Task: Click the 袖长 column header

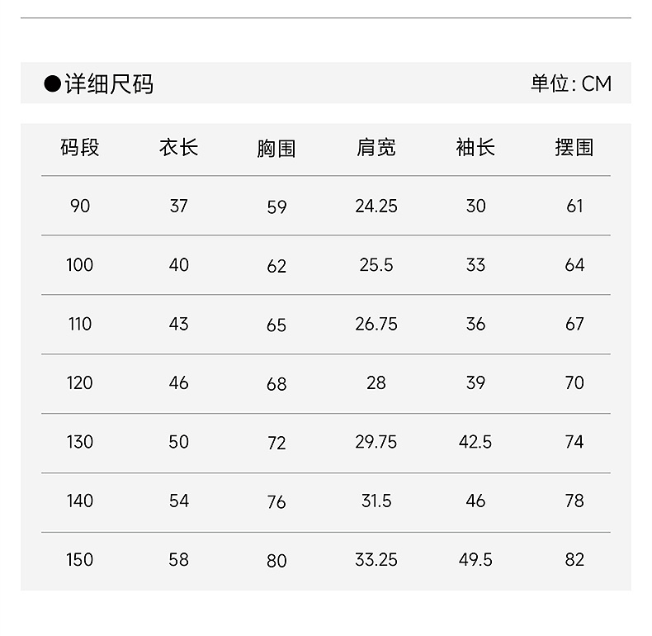Action: (475, 148)
